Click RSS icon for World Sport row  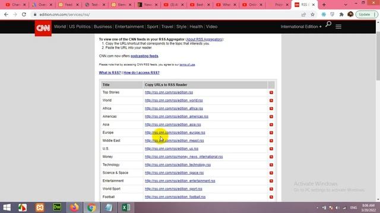pos(271,189)
